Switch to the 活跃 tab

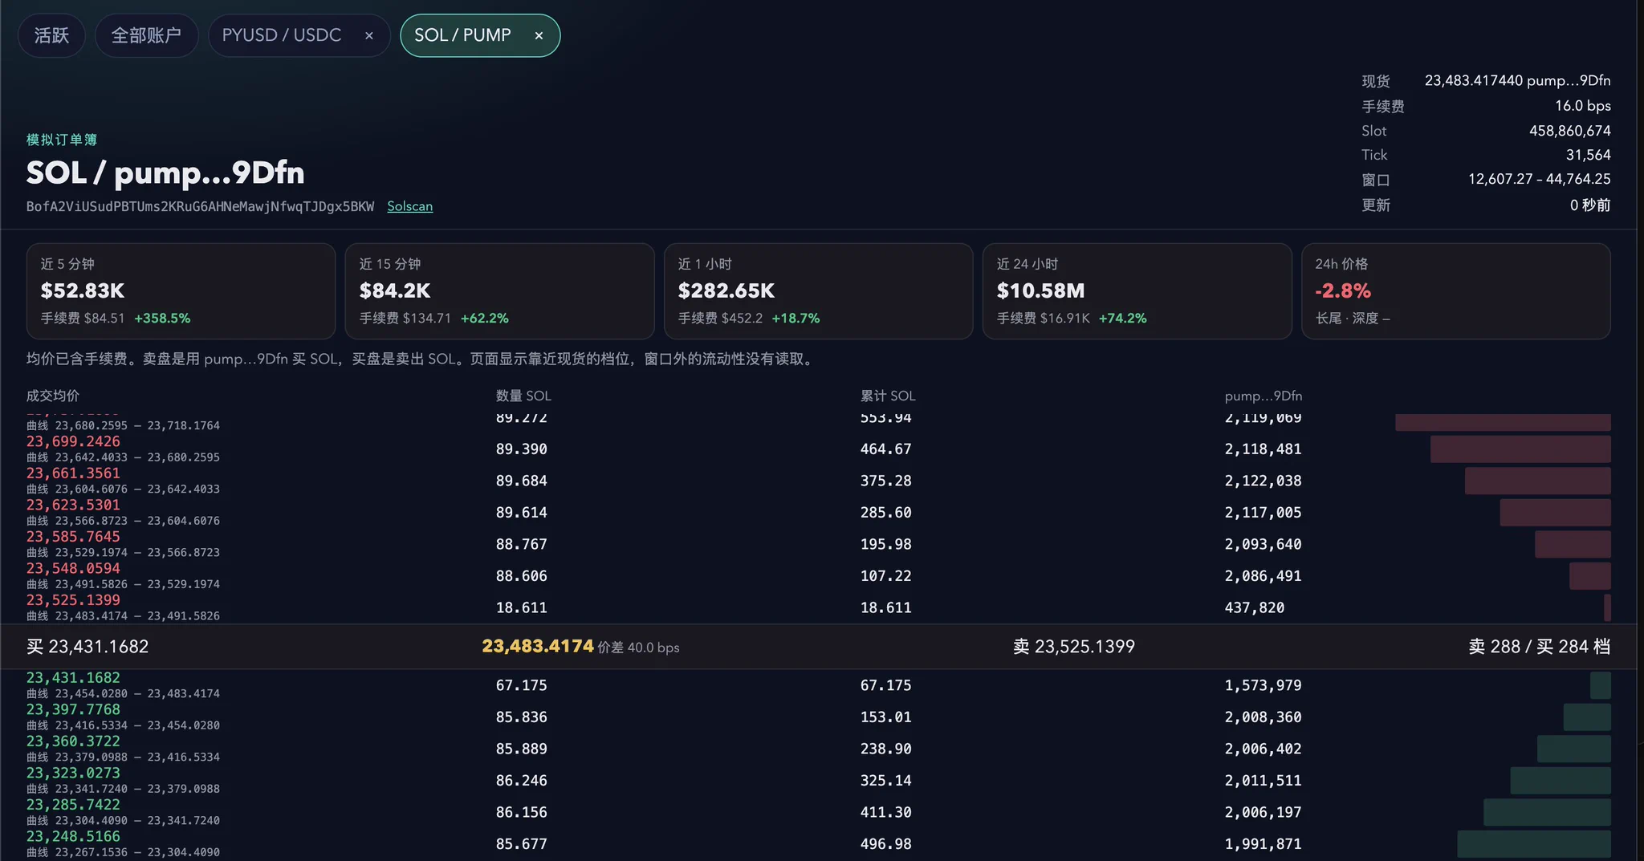tap(51, 35)
